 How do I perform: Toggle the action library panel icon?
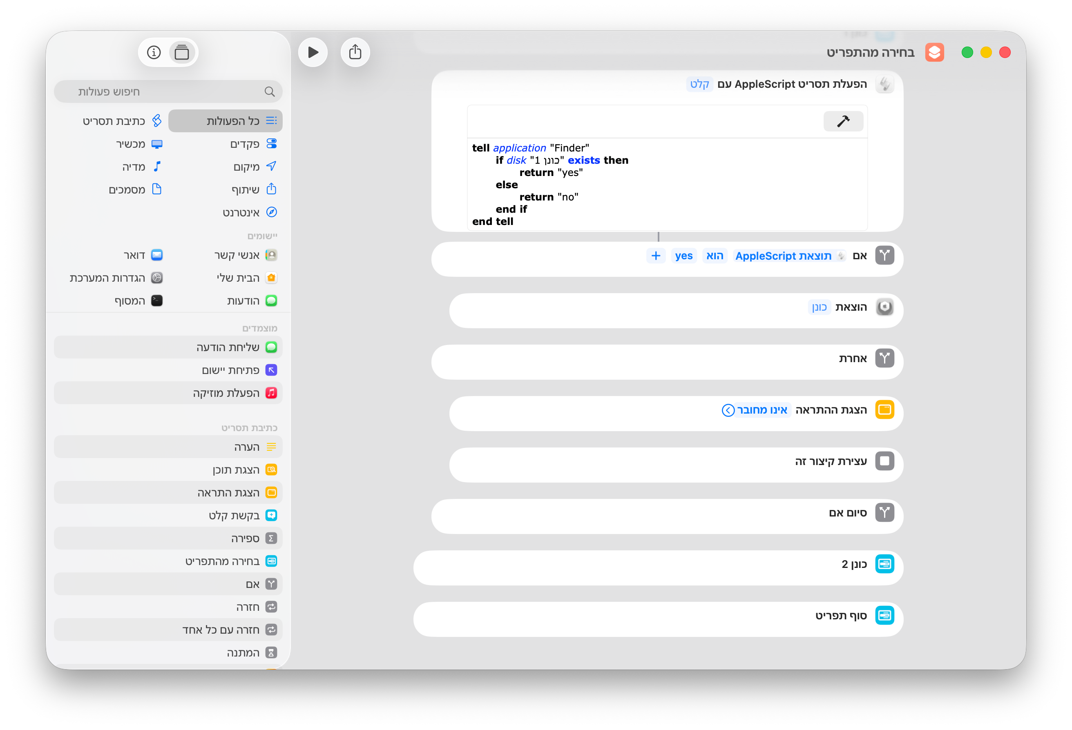tap(182, 53)
